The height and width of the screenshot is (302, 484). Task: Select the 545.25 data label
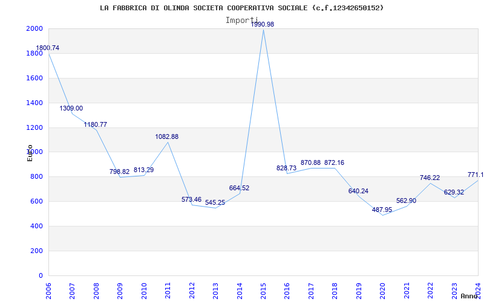click(215, 203)
